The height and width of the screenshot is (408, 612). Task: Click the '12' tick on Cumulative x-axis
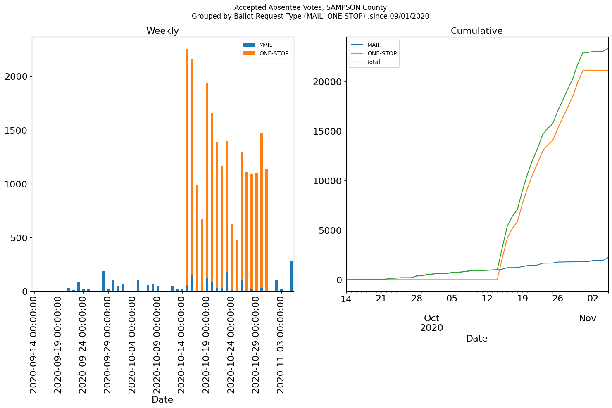487,298
